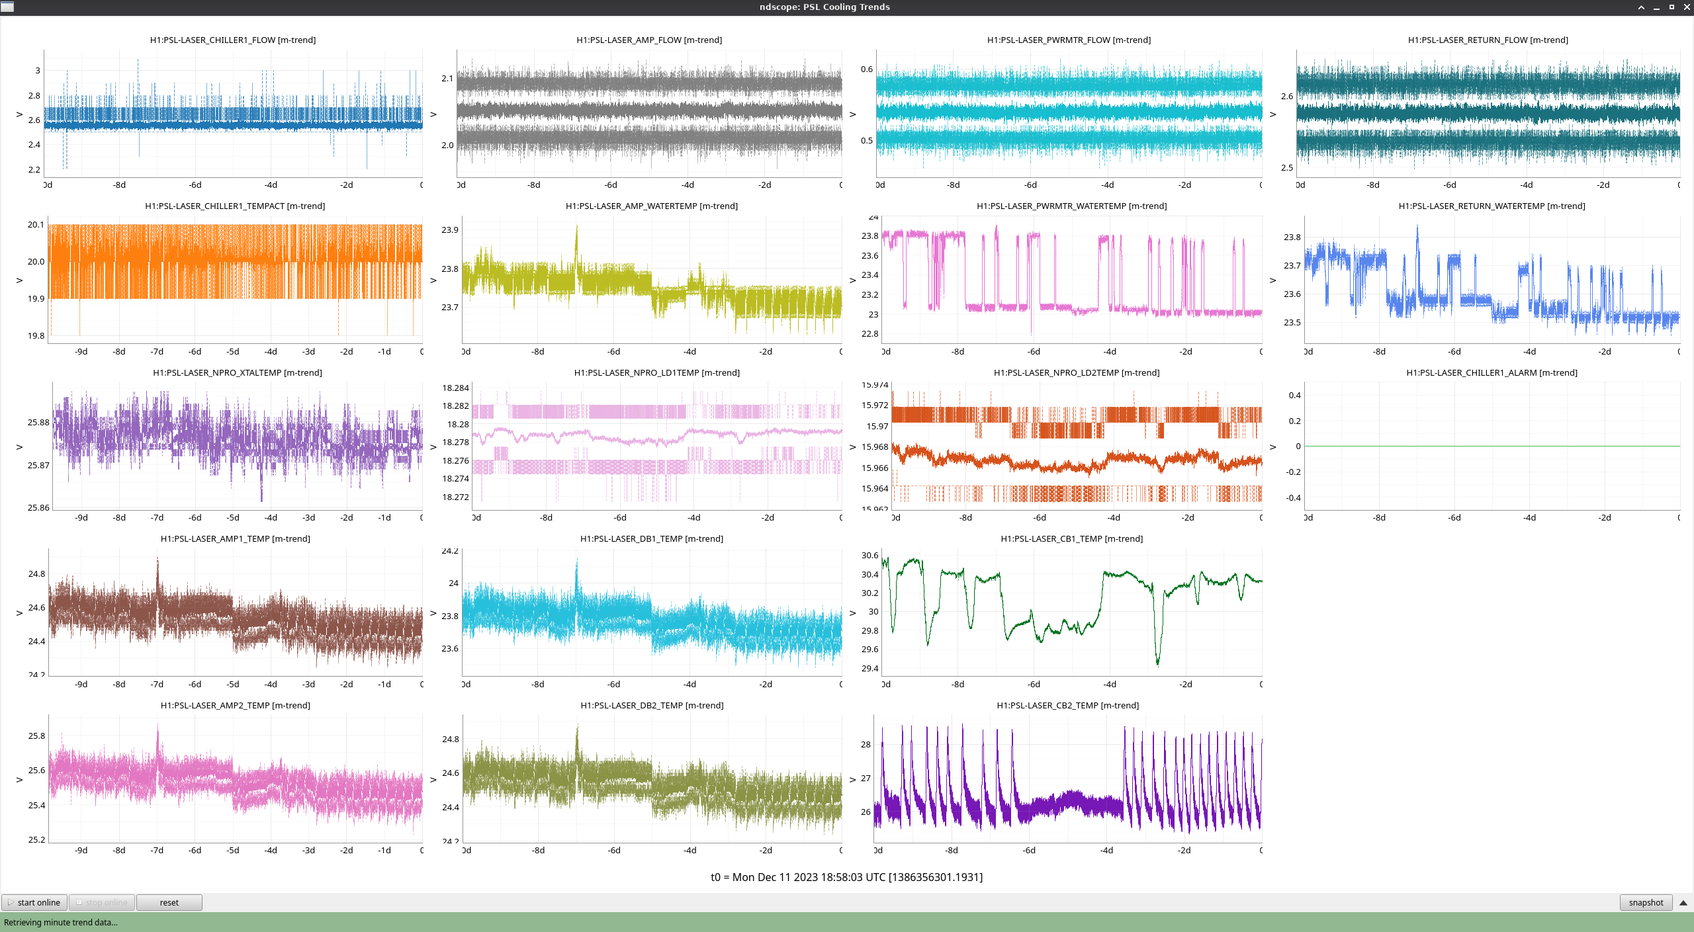Click the window menu icon in title bar corner
1694x932 pixels.
(7, 7)
